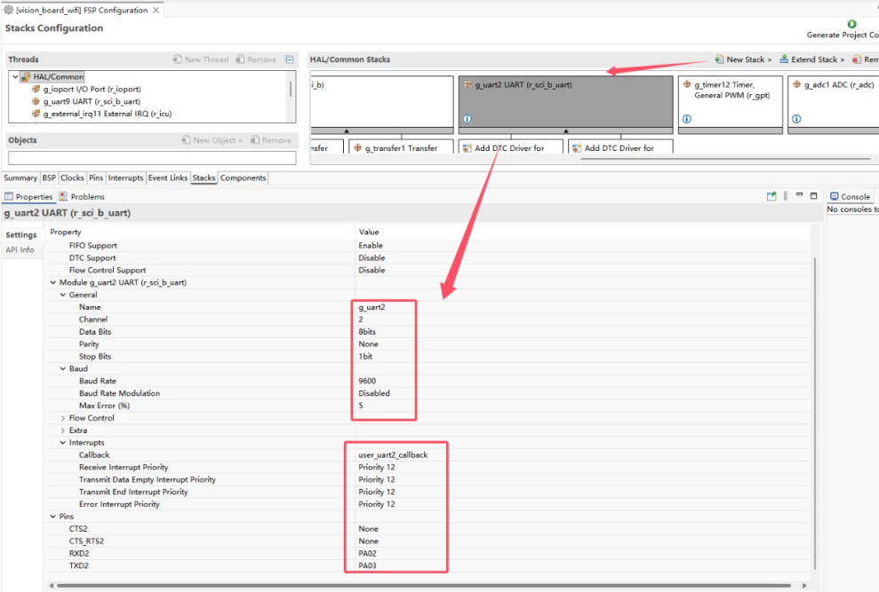Click info icon on g_uart2 stack block
The height and width of the screenshot is (592, 879).
(467, 119)
